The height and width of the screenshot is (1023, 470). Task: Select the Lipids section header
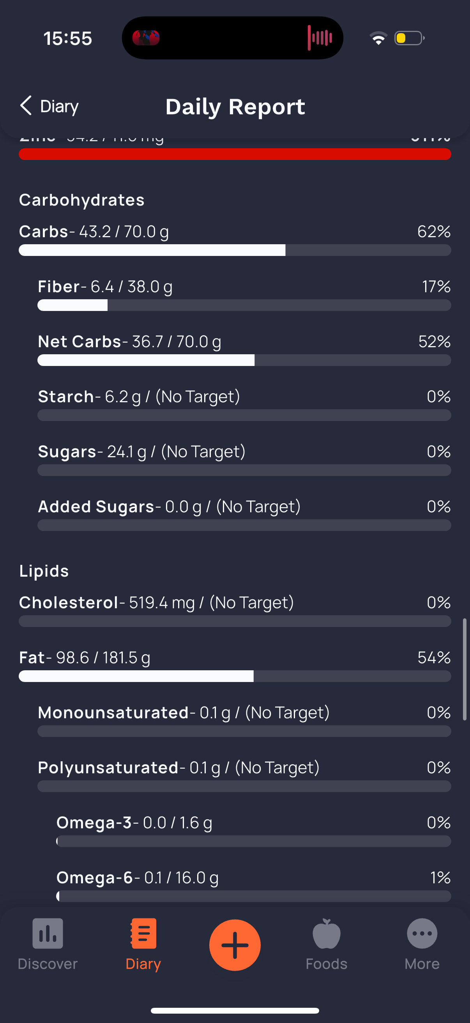click(44, 571)
